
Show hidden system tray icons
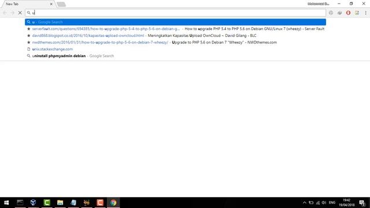tap(305, 203)
